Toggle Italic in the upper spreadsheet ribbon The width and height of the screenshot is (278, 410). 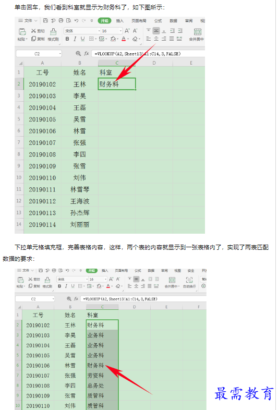tap(75, 39)
